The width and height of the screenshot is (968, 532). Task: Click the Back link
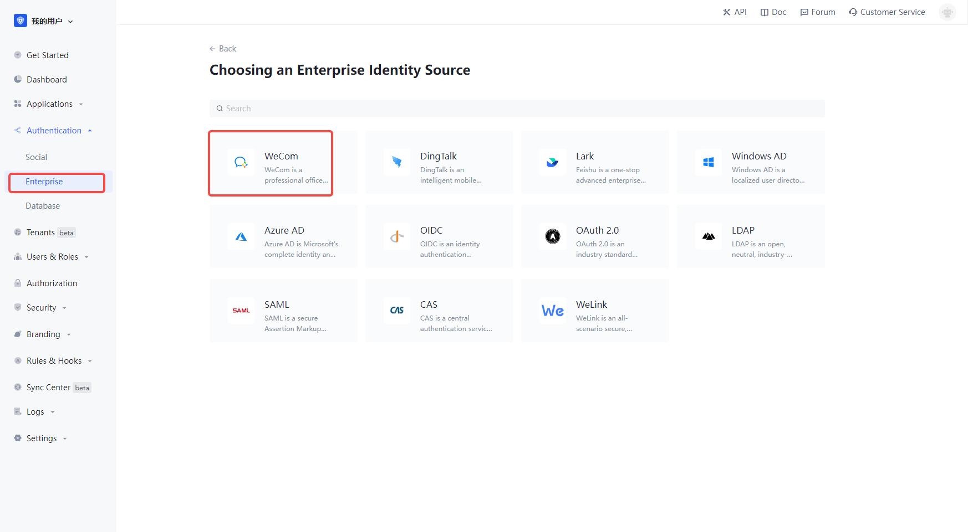click(x=223, y=49)
